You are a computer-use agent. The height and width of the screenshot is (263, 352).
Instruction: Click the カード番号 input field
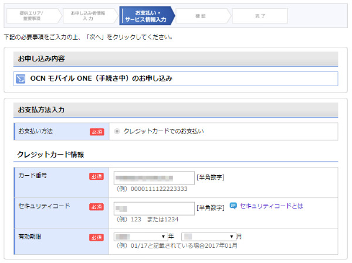pyautogui.click(x=154, y=178)
